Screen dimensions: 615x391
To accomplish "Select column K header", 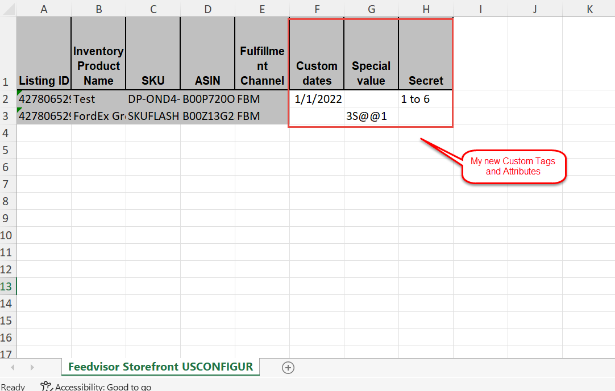I will (x=589, y=9).
